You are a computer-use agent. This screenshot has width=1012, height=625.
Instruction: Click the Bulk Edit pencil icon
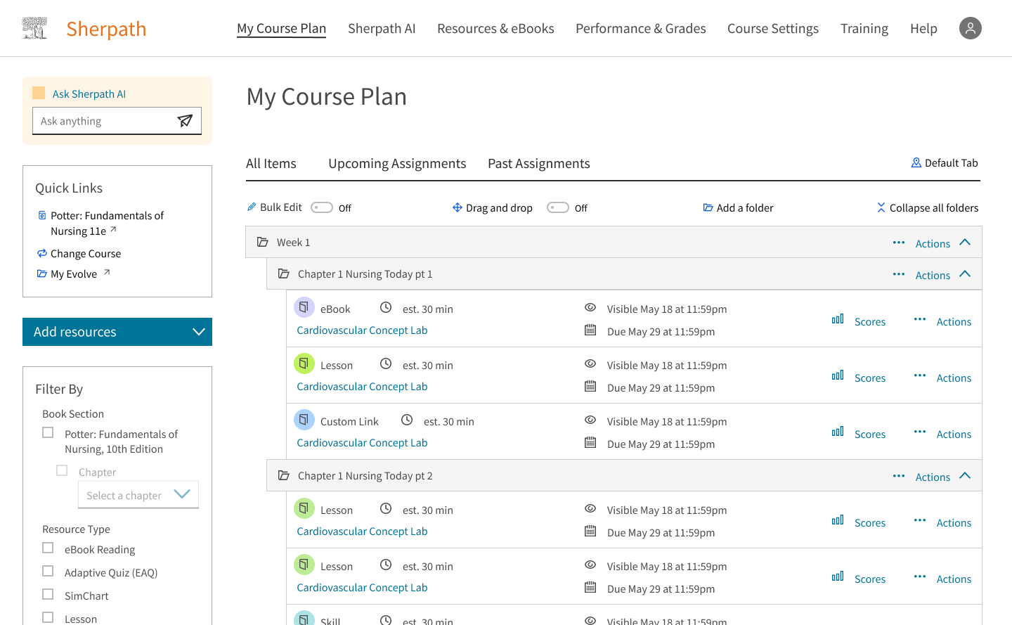tap(252, 207)
